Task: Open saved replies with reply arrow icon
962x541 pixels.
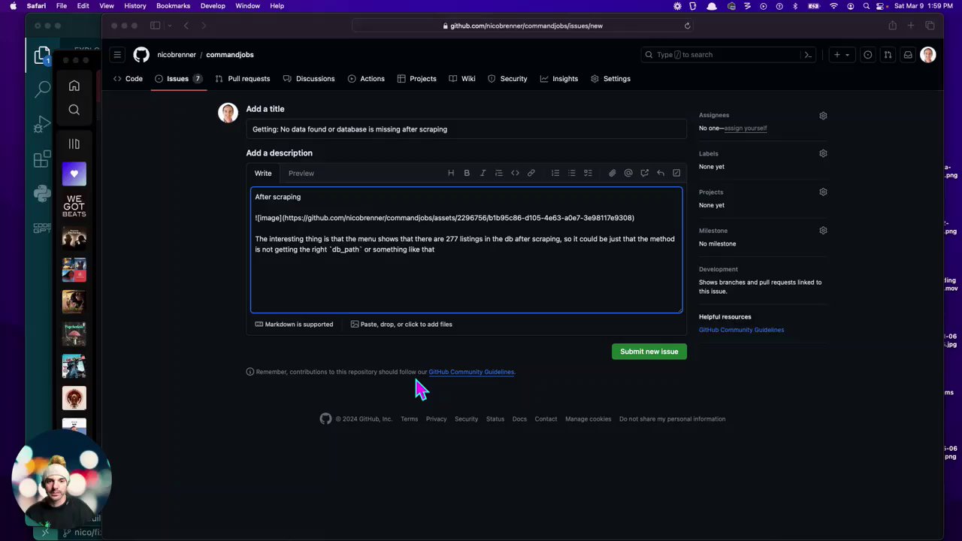Action: click(661, 173)
